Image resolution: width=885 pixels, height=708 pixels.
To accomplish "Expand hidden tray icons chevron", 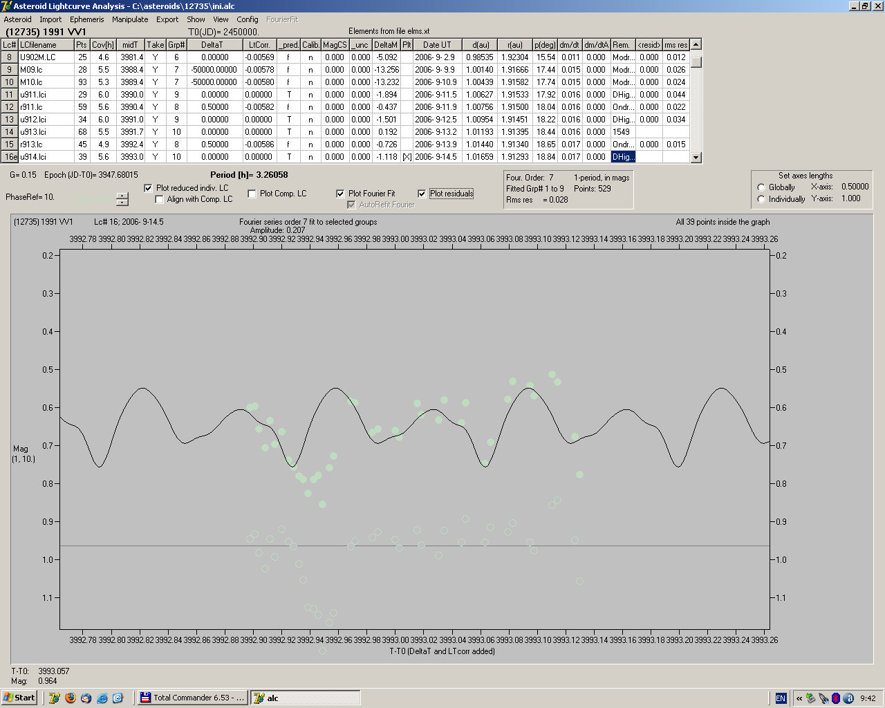I will (799, 698).
